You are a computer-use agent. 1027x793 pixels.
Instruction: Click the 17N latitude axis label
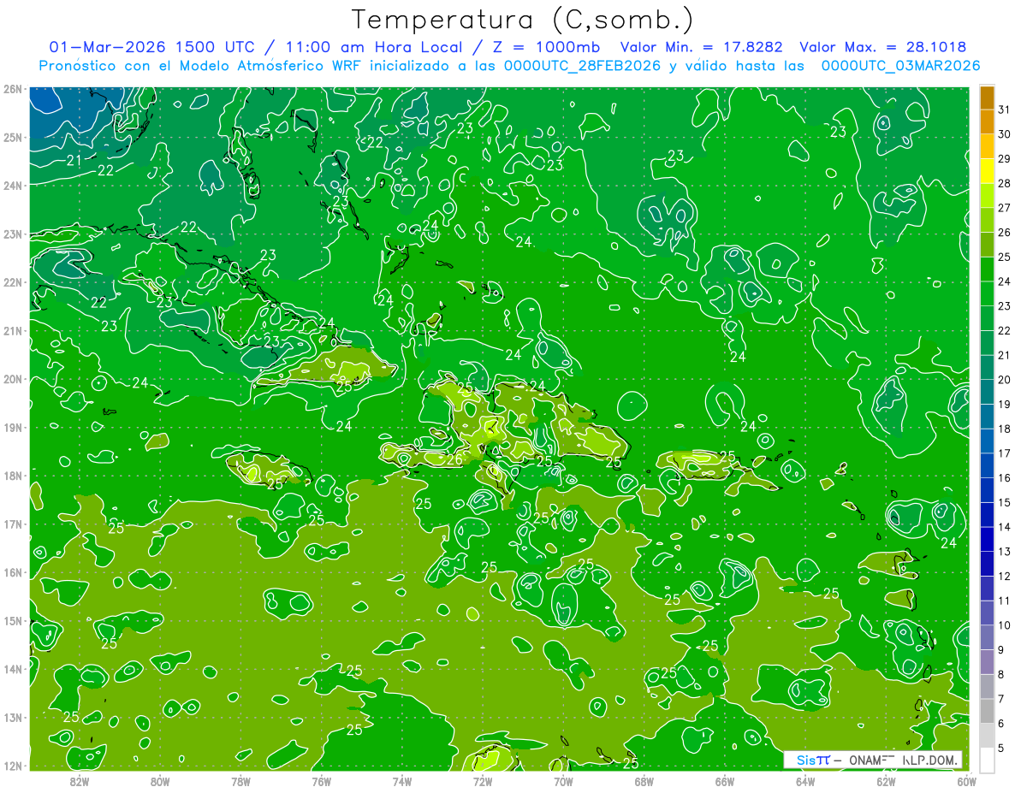(13, 524)
